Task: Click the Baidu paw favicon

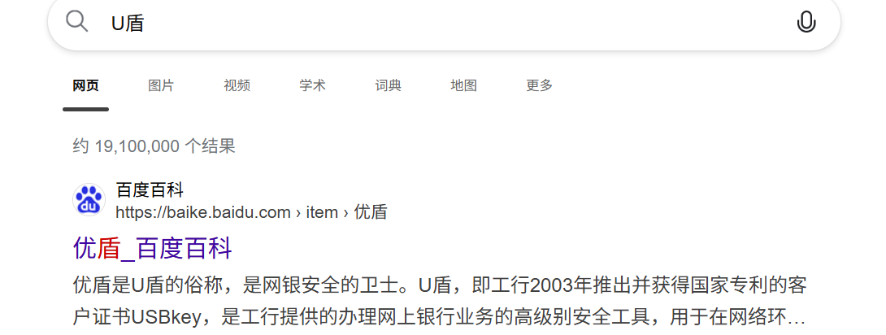Action: (x=89, y=200)
